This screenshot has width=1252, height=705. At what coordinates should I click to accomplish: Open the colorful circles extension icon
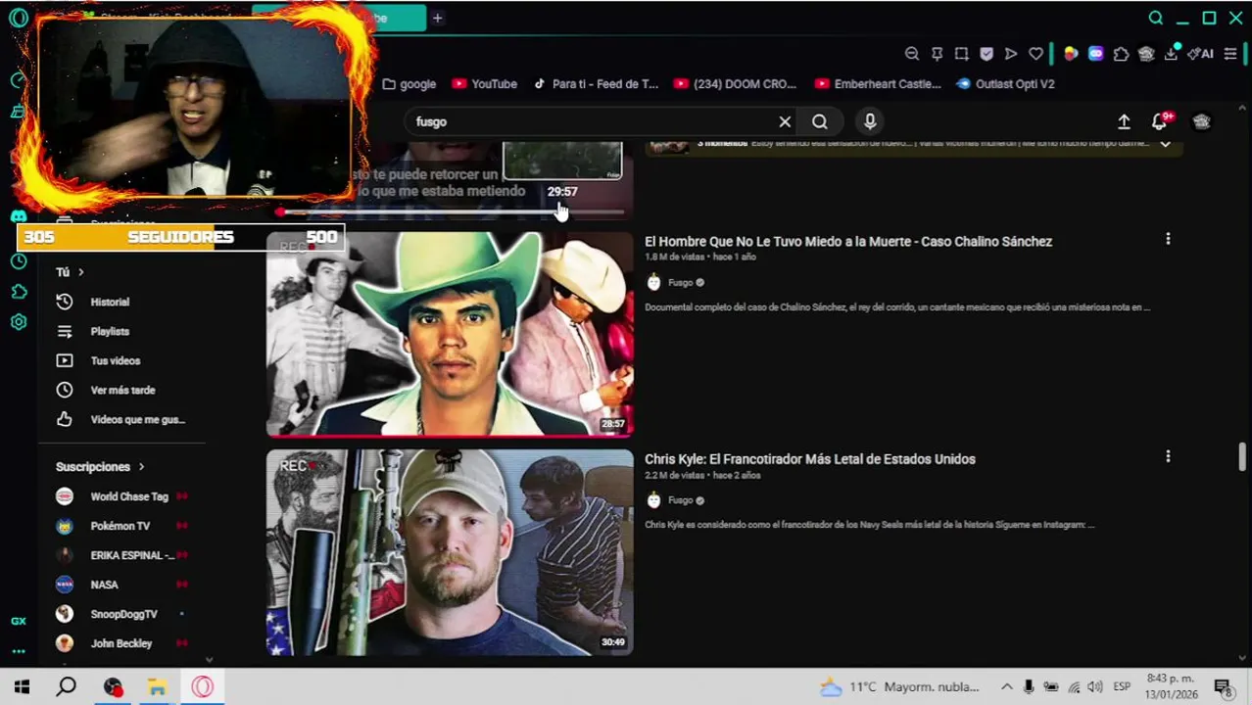(x=1071, y=54)
